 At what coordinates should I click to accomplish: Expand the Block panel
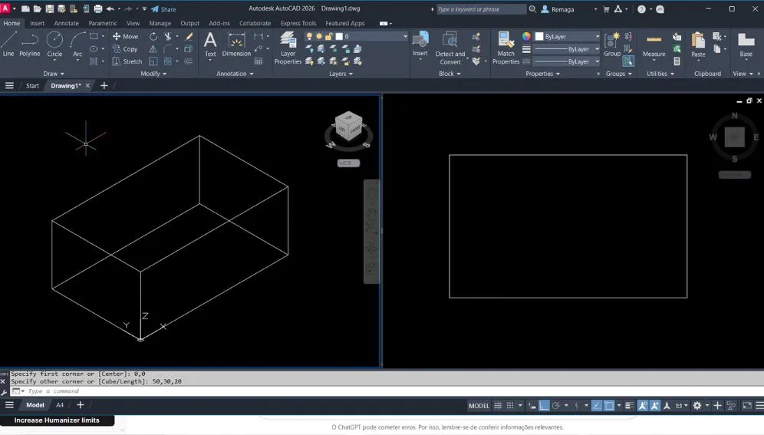(450, 74)
